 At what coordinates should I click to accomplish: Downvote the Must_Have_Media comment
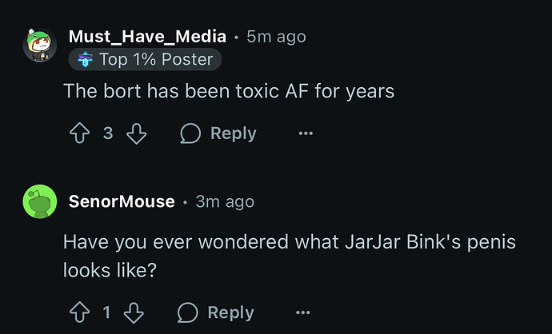tap(136, 133)
